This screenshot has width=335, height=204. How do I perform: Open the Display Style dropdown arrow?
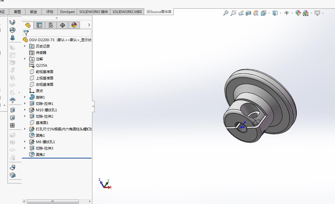(281, 13)
